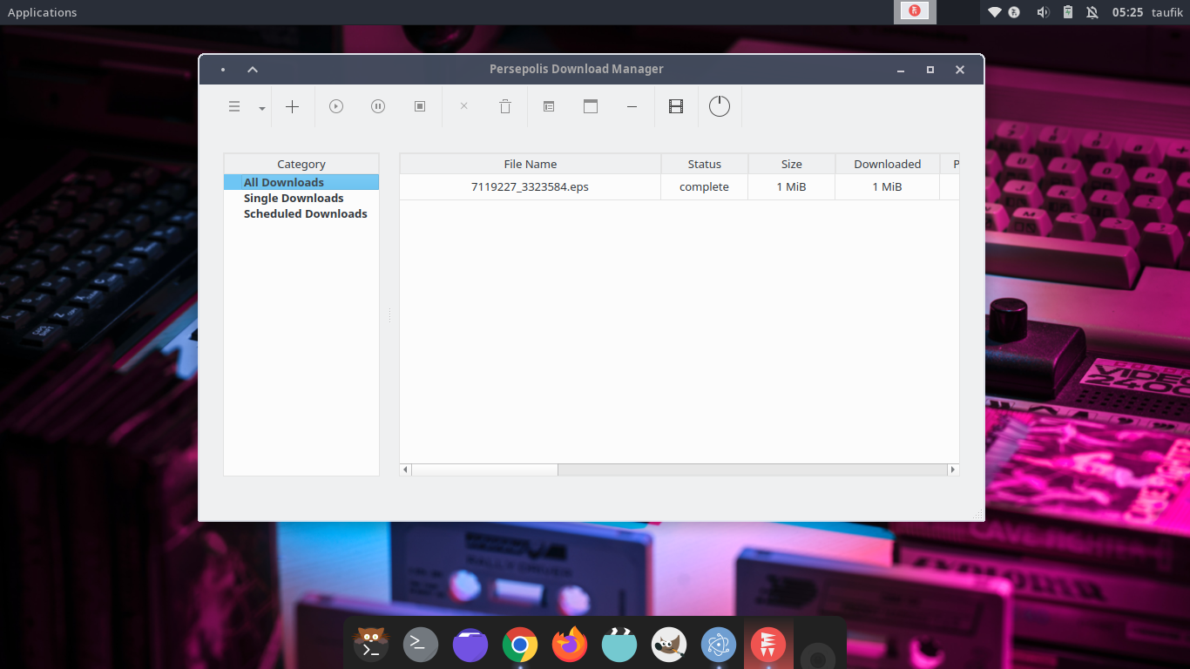Delete the downloaded file via trash icon
The height and width of the screenshot is (669, 1190).
504,106
